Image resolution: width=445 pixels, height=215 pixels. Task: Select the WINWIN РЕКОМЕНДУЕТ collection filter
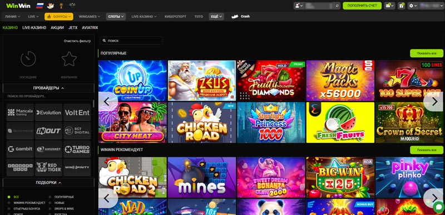[27, 203]
